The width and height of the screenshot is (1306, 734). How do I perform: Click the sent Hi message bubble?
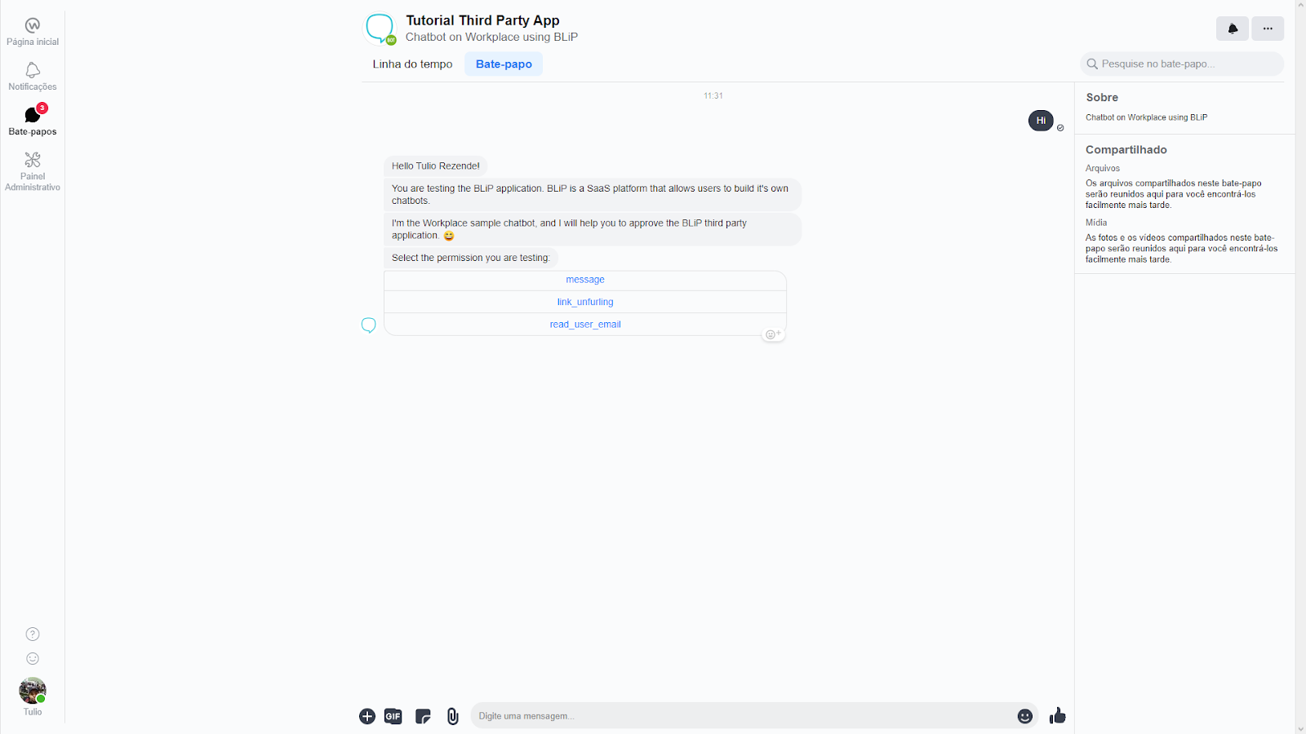click(x=1041, y=120)
